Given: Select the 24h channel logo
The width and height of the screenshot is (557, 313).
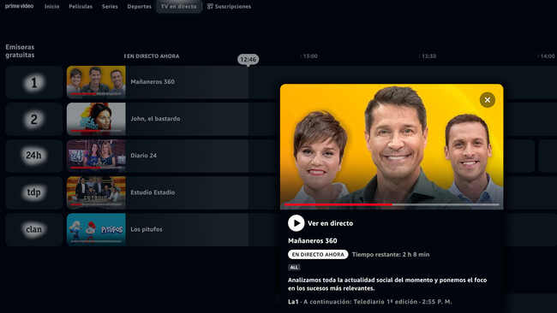Looking at the screenshot, I should coord(34,156).
